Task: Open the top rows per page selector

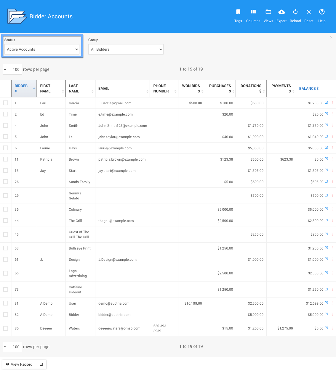Action: pos(12,69)
